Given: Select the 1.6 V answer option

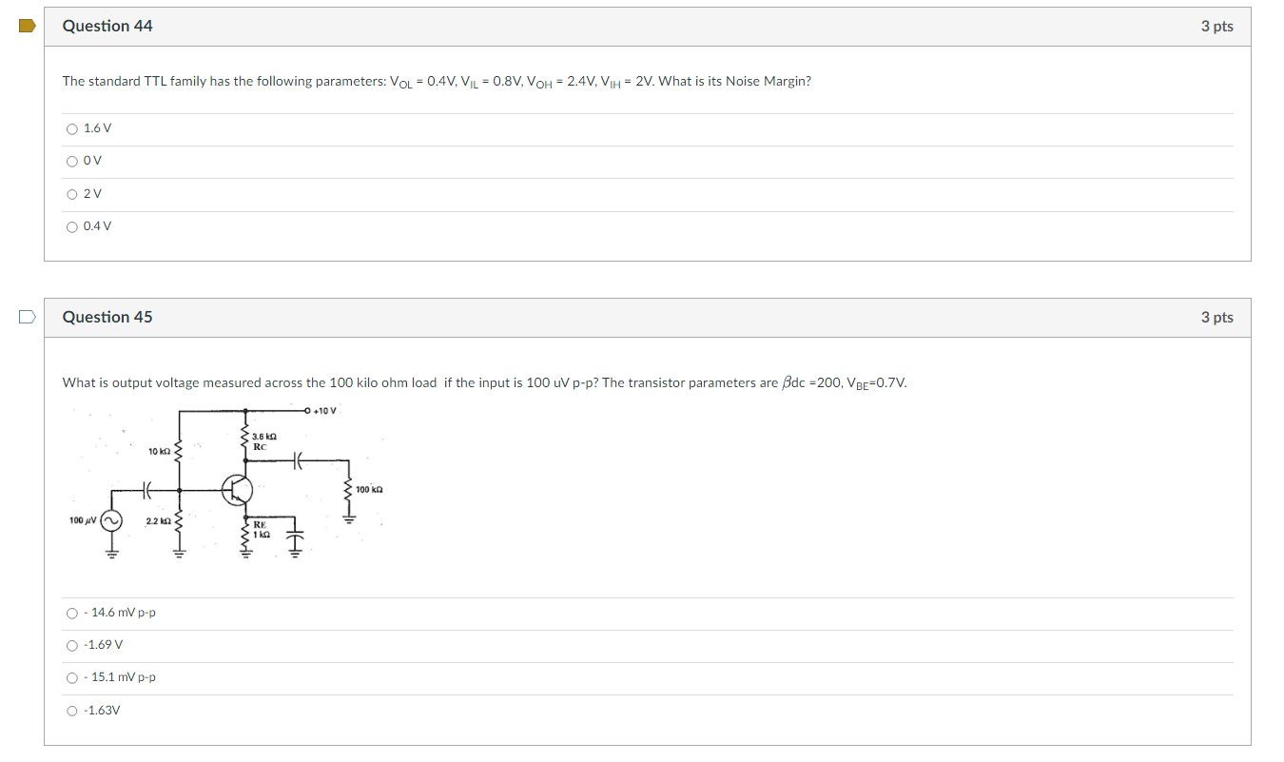Looking at the screenshot, I should coord(72,128).
